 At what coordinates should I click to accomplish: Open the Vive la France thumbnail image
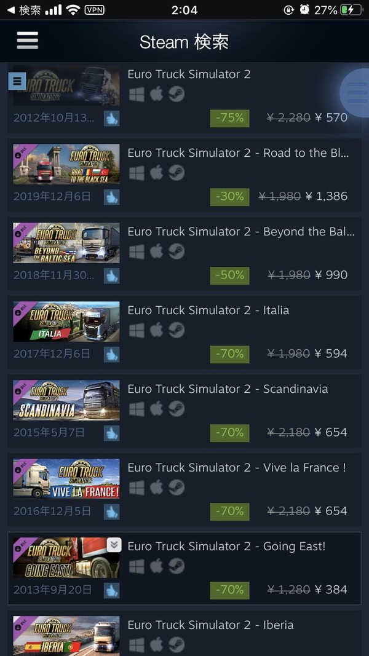coord(66,479)
